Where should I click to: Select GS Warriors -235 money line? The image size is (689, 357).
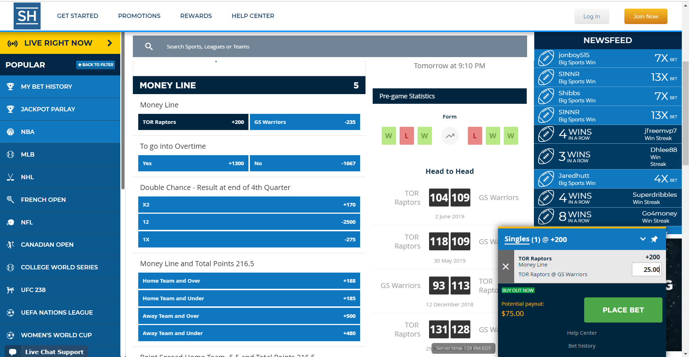[305, 122]
